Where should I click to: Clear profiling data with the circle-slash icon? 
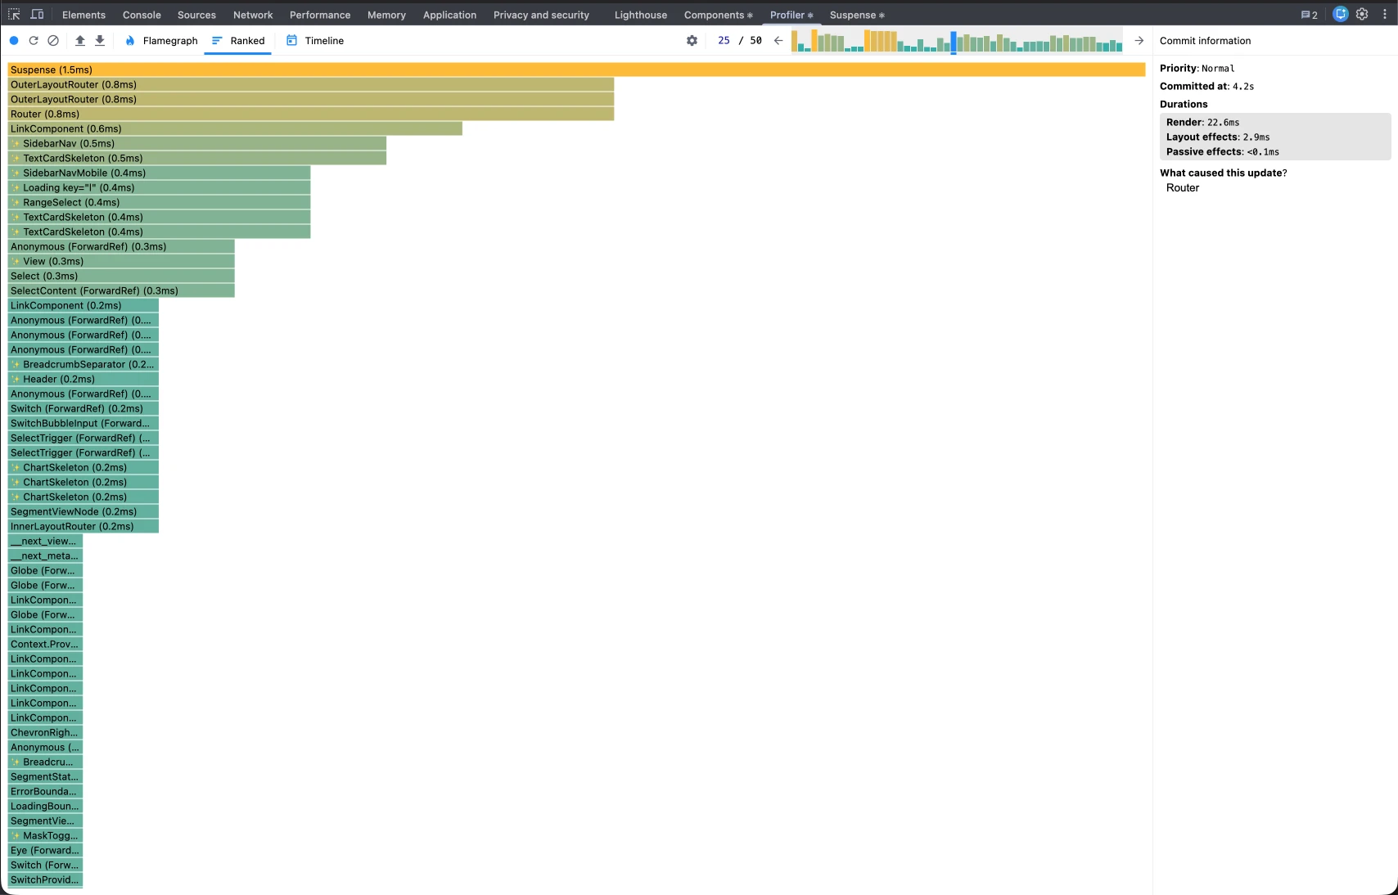tap(53, 41)
